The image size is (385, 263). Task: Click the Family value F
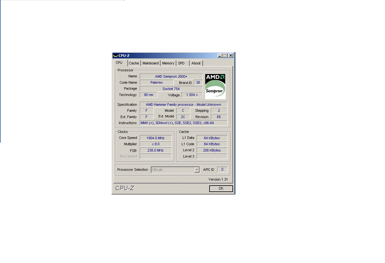[146, 111]
